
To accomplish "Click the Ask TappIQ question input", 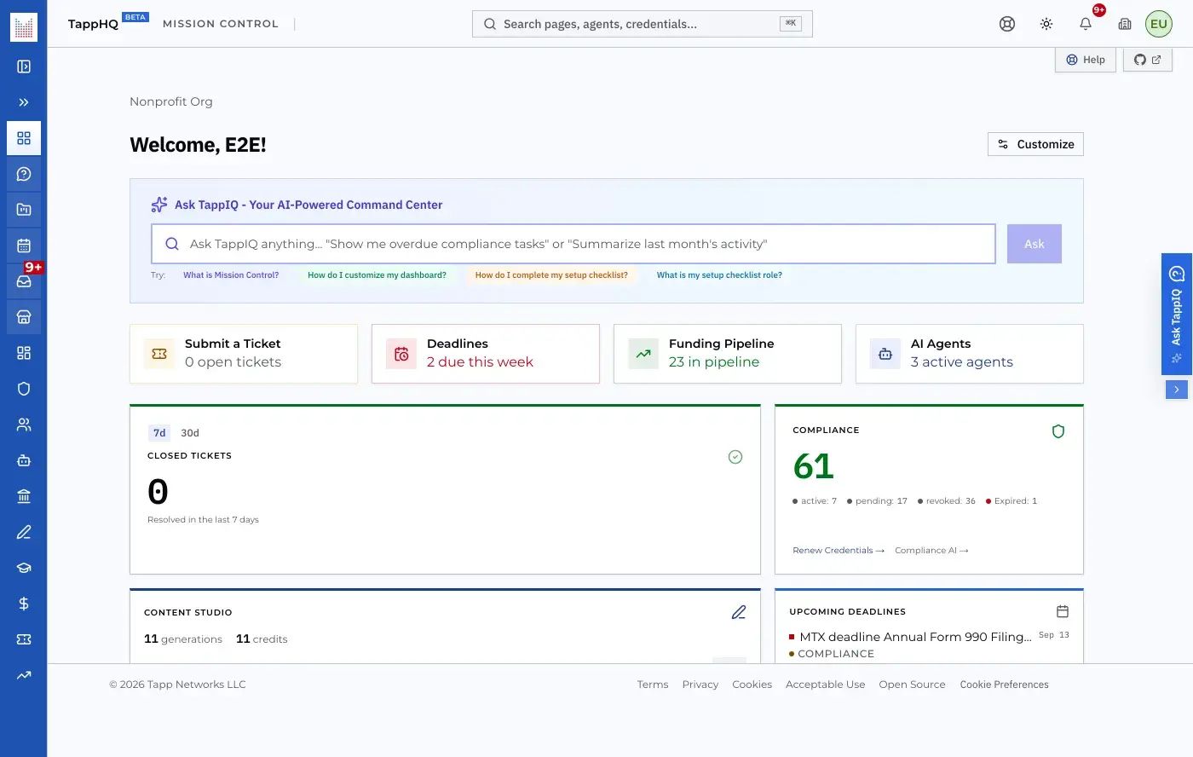I will (573, 244).
